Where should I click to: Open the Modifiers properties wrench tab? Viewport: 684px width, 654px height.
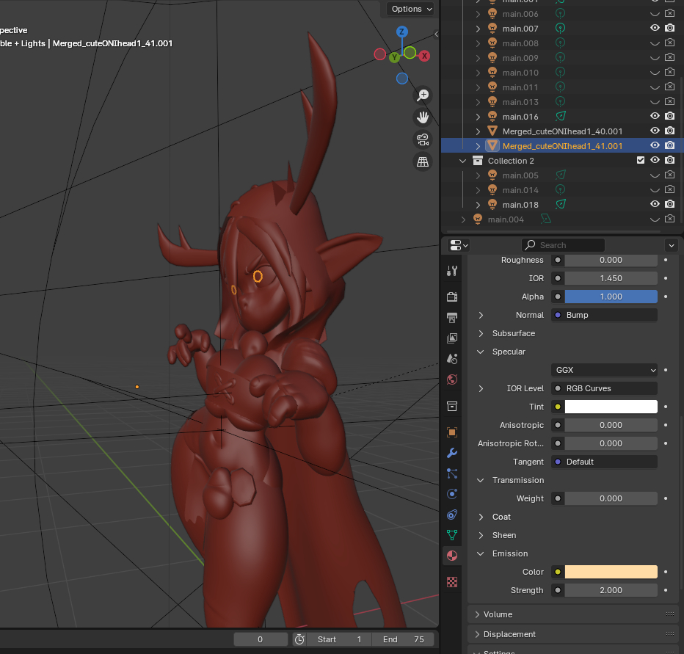pos(452,453)
